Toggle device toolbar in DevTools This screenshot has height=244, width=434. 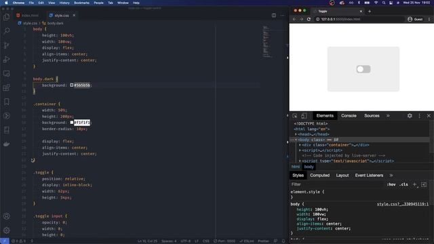pos(304,116)
